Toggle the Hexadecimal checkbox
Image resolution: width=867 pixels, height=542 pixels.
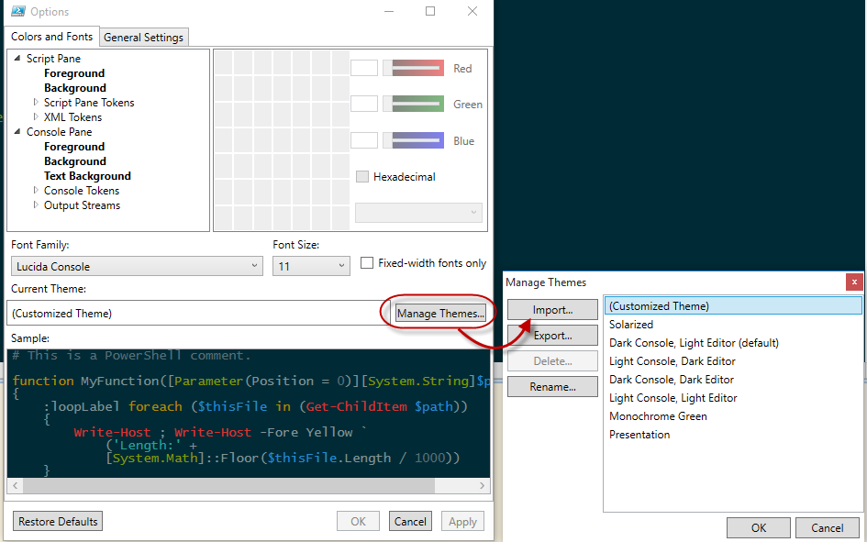pyautogui.click(x=362, y=177)
